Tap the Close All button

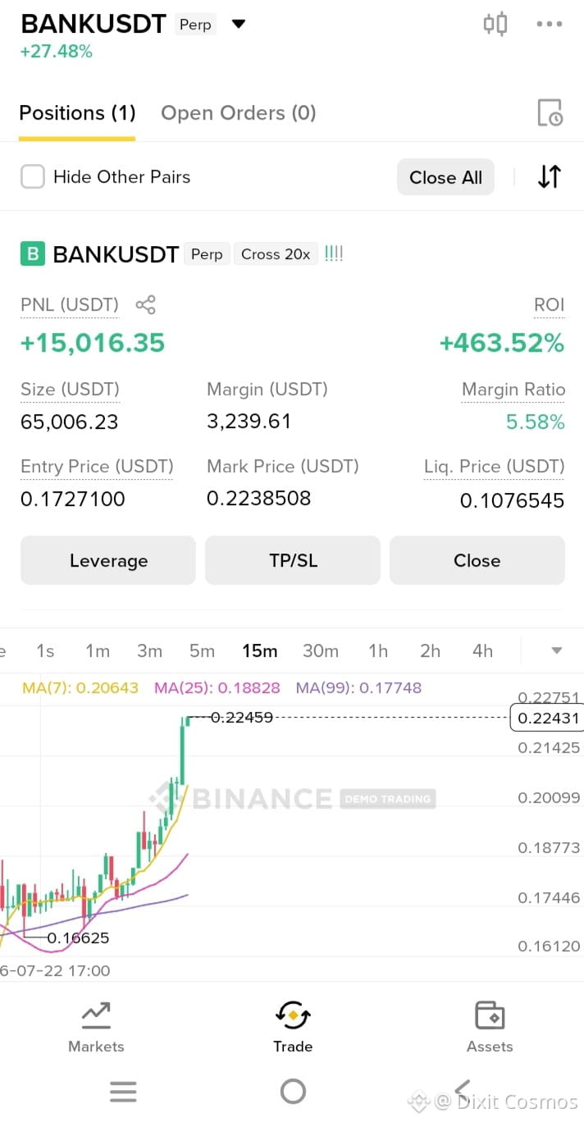pos(445,177)
